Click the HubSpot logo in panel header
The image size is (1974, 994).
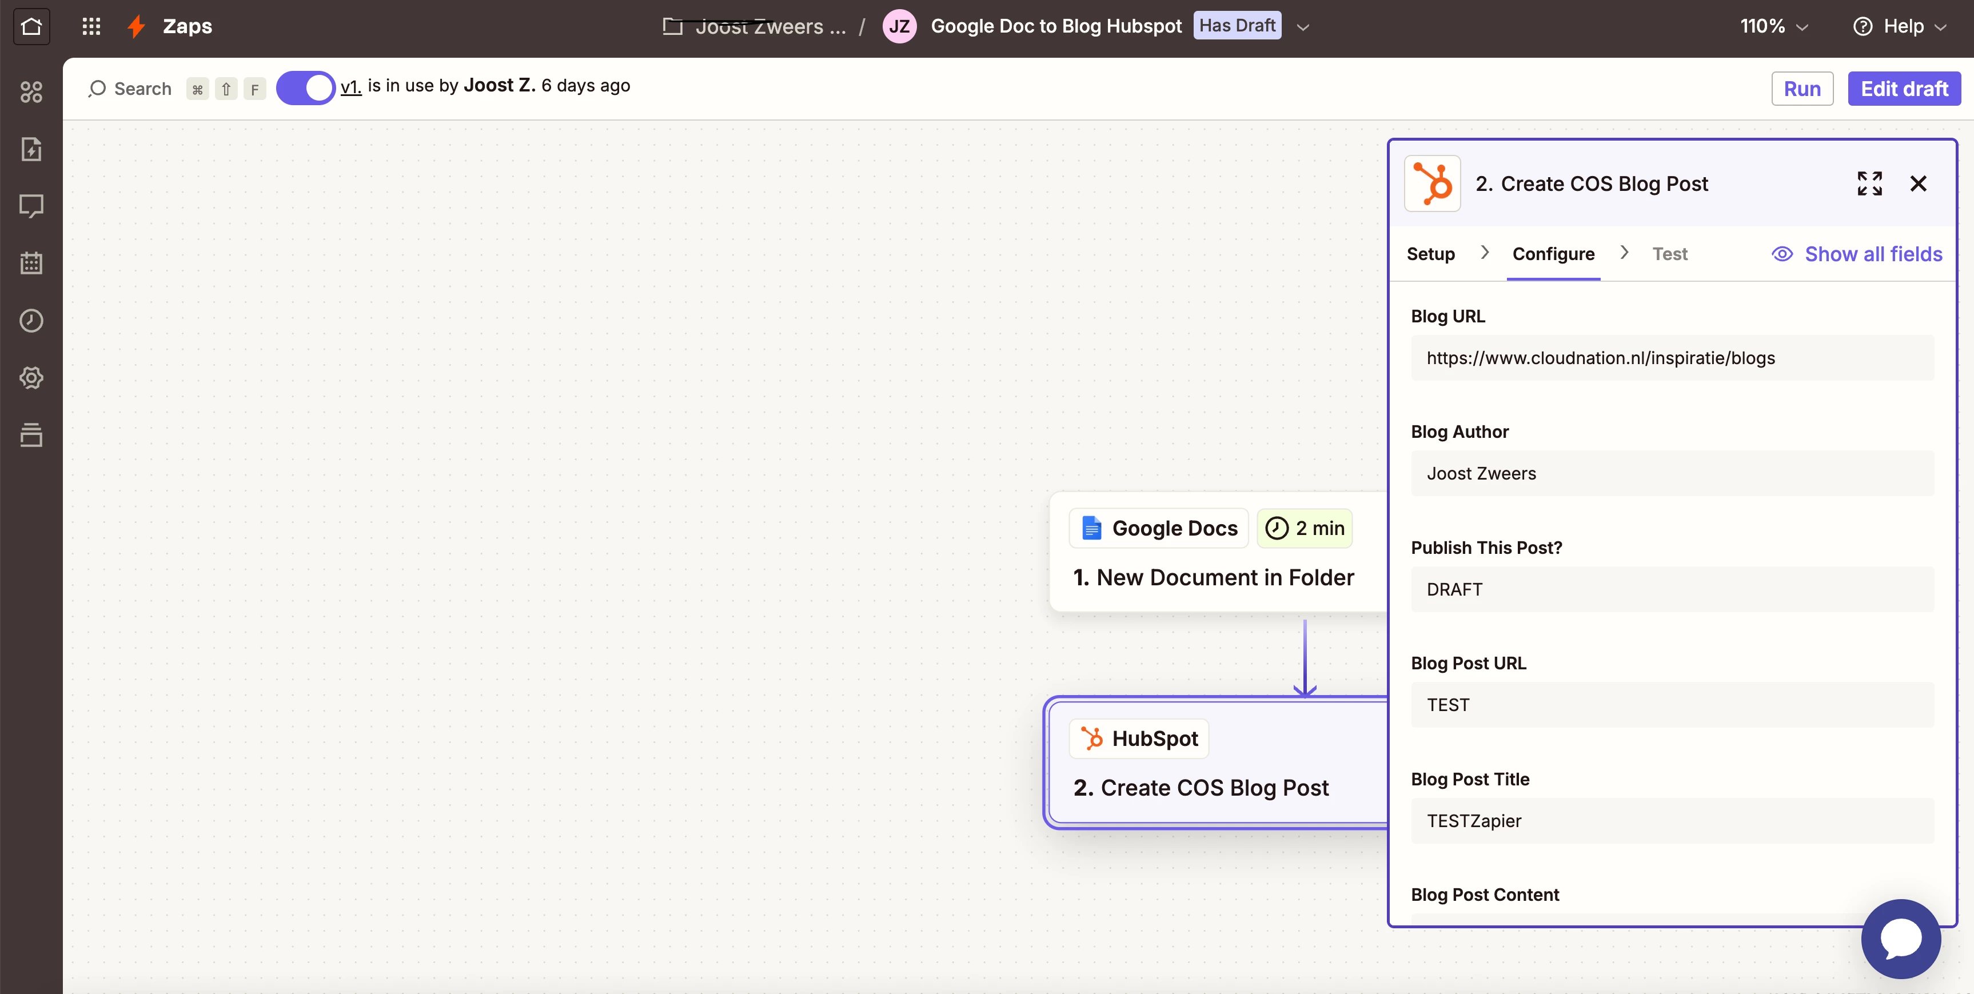(1432, 184)
